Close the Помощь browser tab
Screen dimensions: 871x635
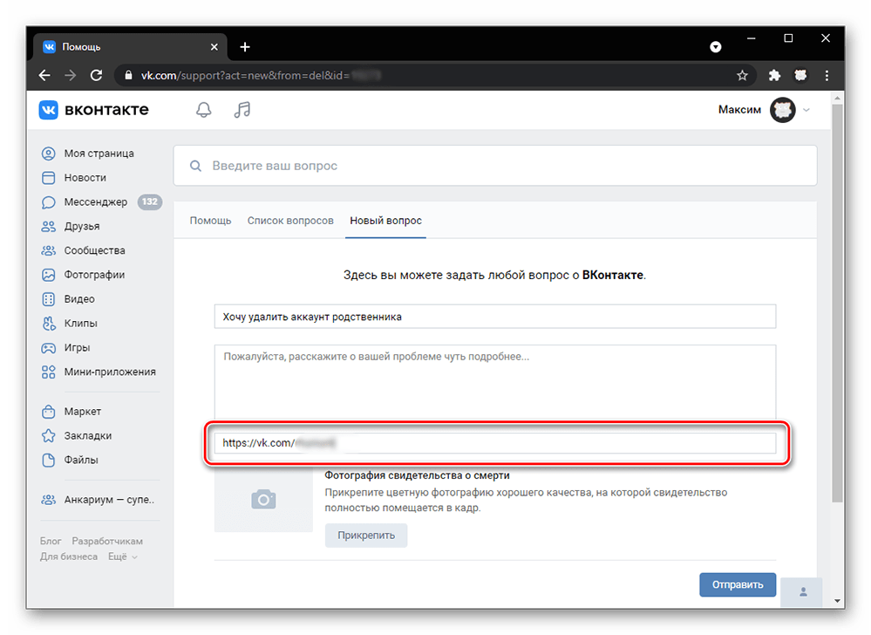point(214,47)
